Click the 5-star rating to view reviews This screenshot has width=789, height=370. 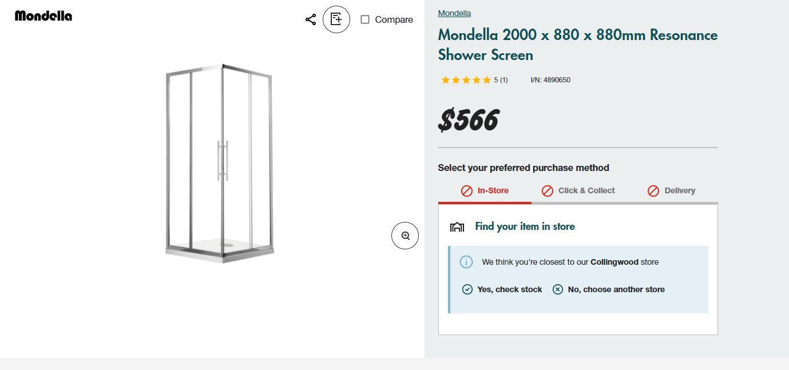pos(466,80)
